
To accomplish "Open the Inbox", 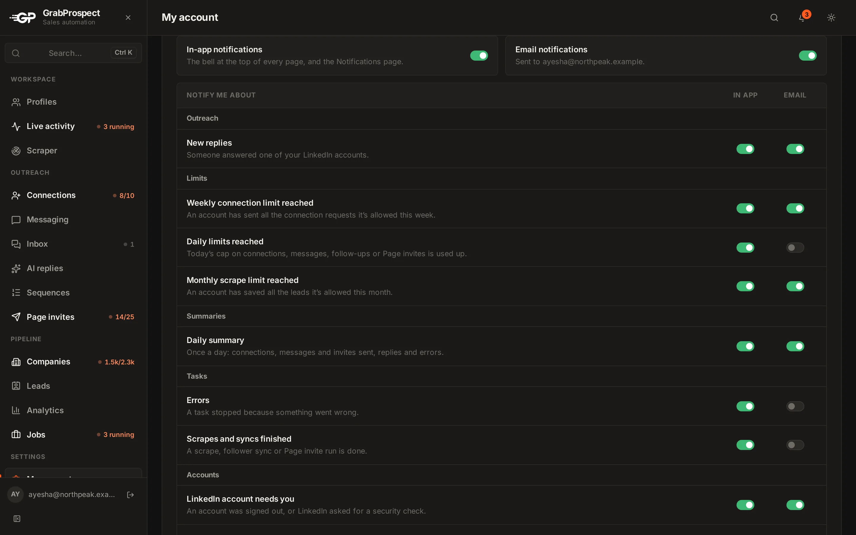I will click(x=73, y=244).
